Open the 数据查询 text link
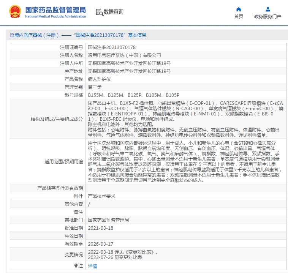This screenshot has height=273, width=288. [113, 12]
